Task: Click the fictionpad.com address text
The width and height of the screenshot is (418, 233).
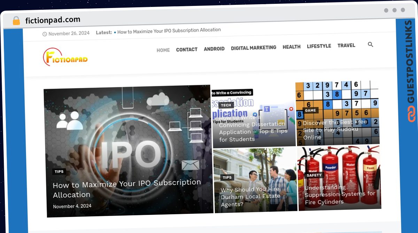Action: click(53, 20)
